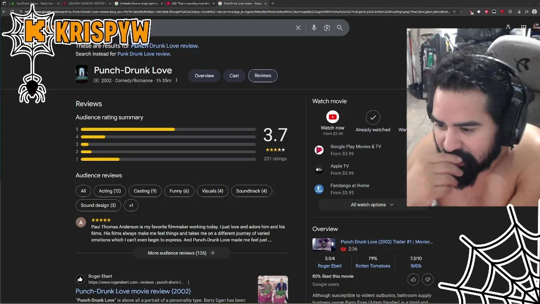Screen dimensions: 540x304
Task: Switch to They're spending more than tab
Action: tap(191, 3)
